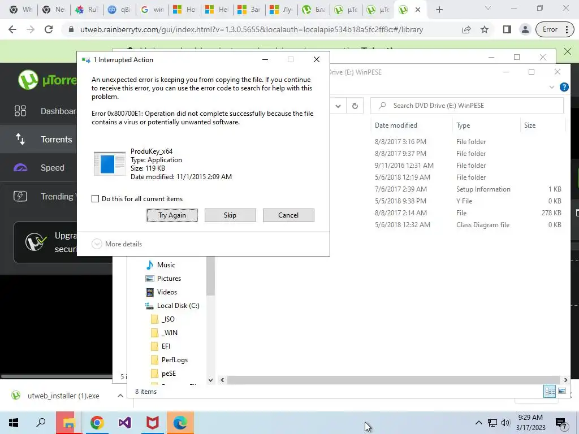Switch Explorer to large icons view

tap(562, 391)
